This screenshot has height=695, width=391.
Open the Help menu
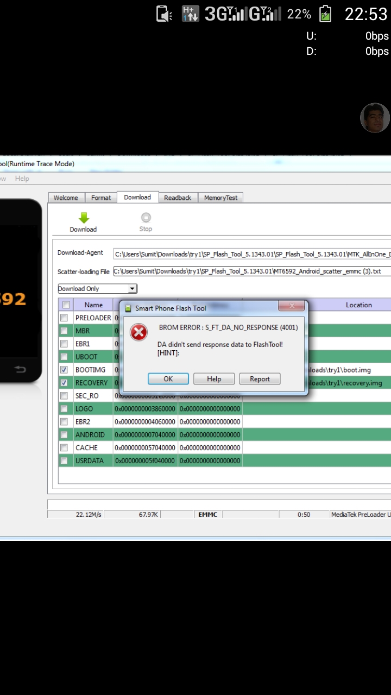[x=22, y=179]
